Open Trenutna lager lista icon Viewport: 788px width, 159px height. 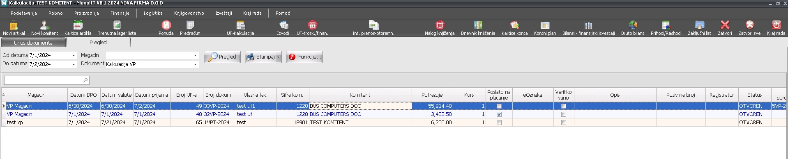point(117,28)
